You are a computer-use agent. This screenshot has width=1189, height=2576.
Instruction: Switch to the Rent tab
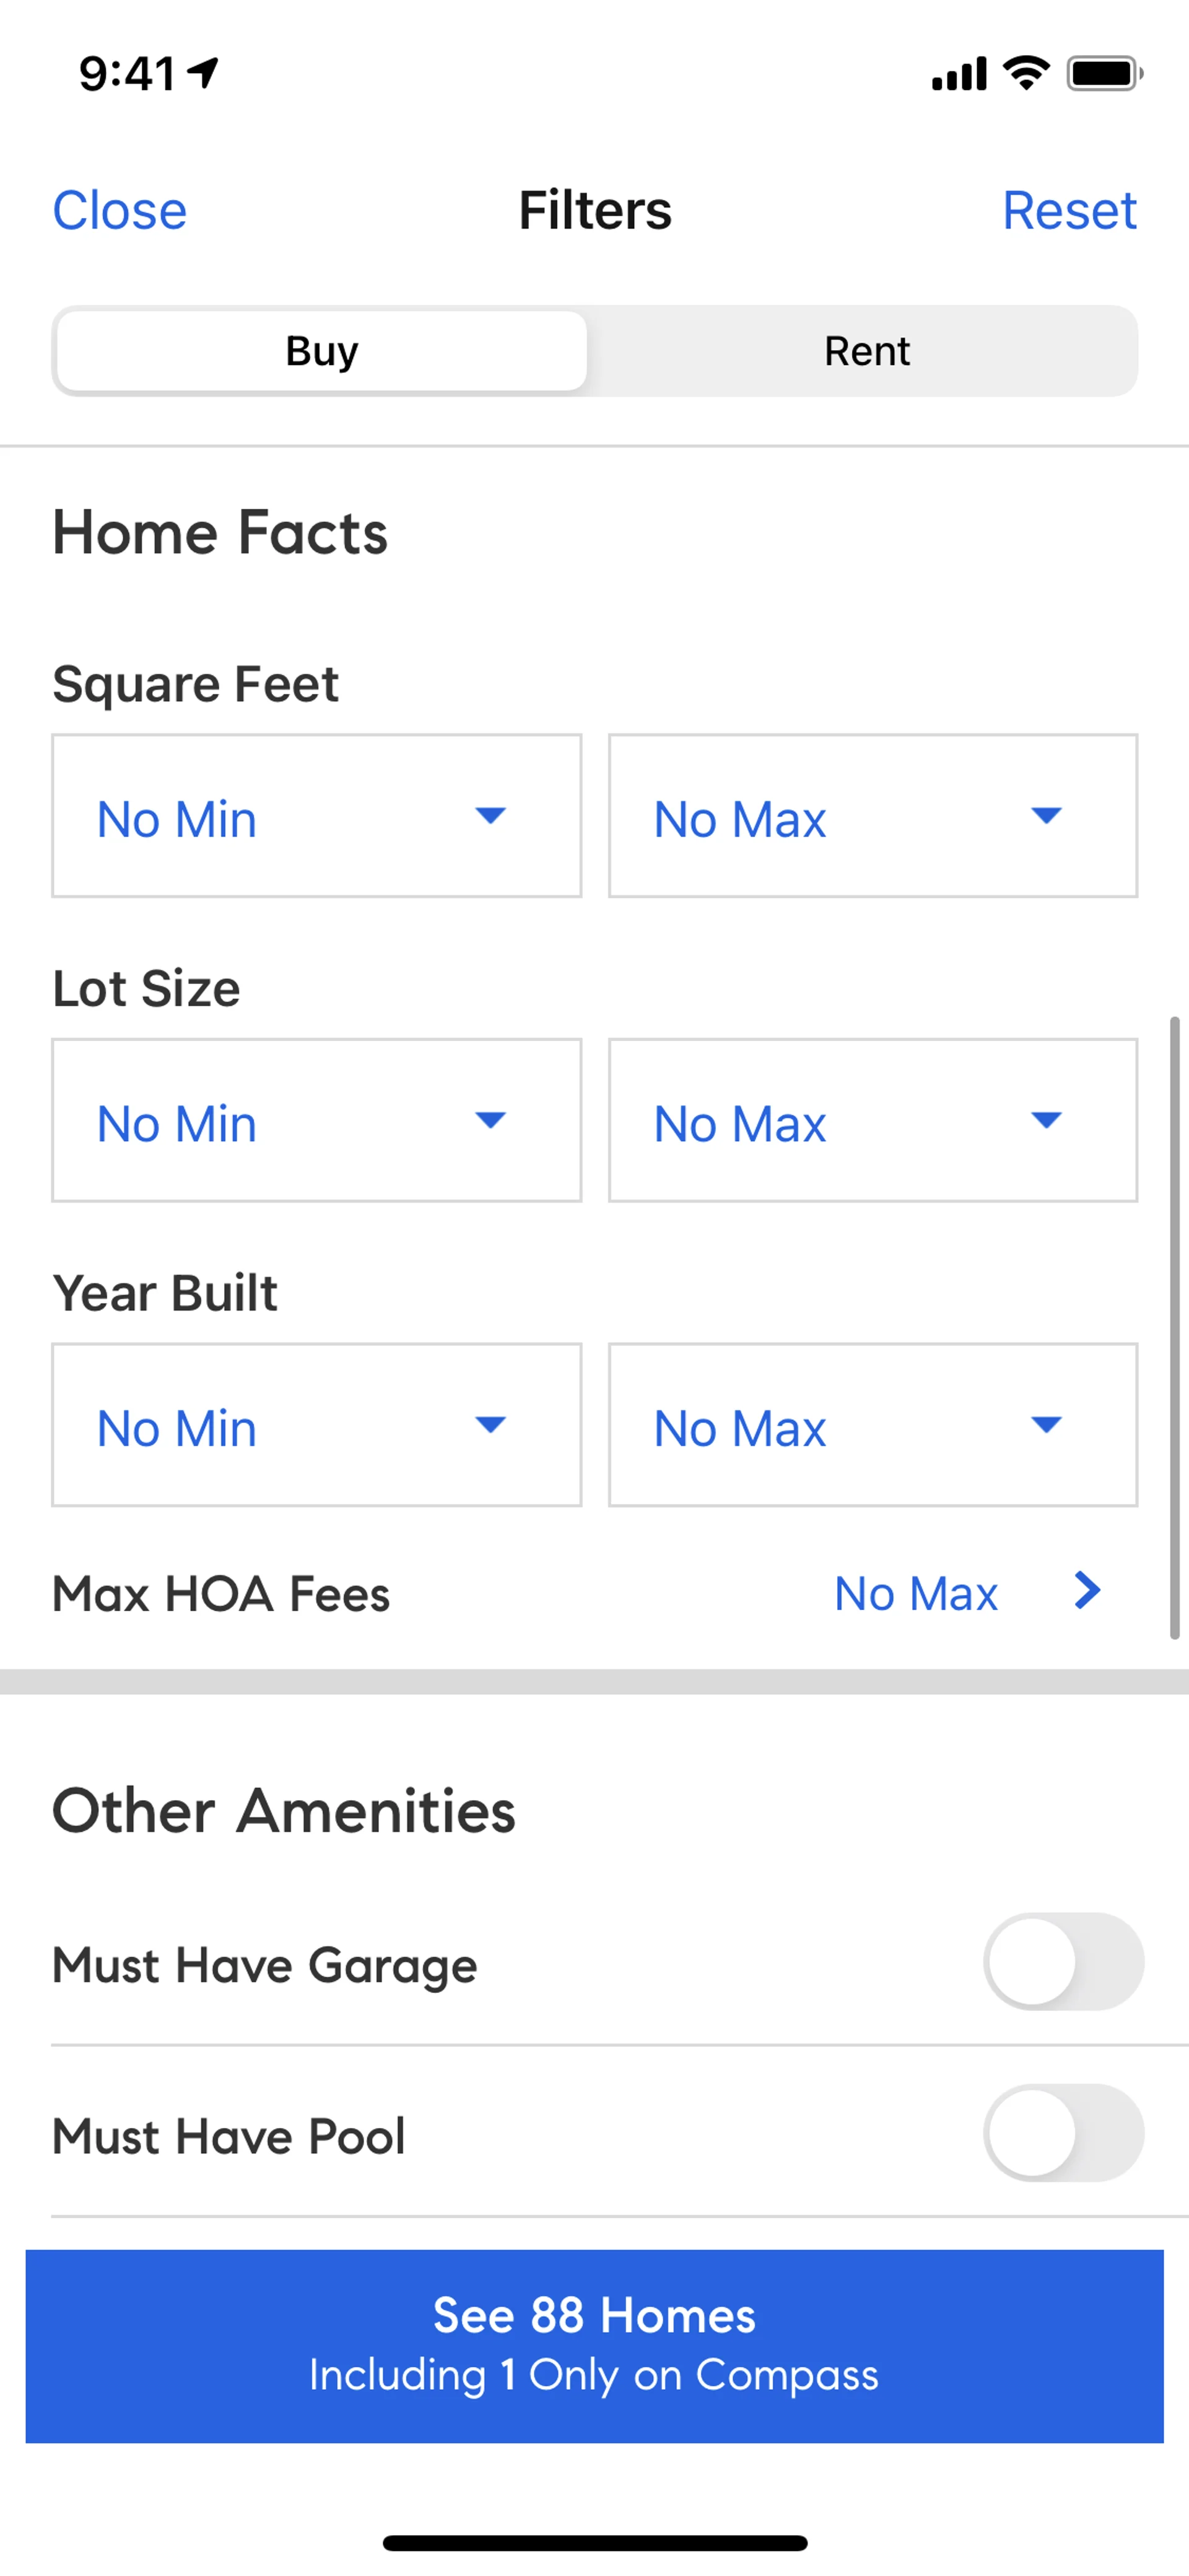click(x=865, y=351)
